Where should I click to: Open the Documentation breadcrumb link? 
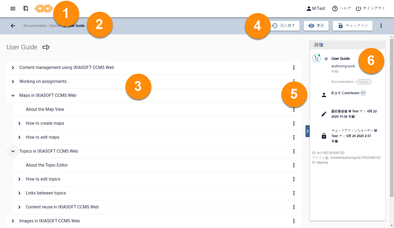(35, 26)
